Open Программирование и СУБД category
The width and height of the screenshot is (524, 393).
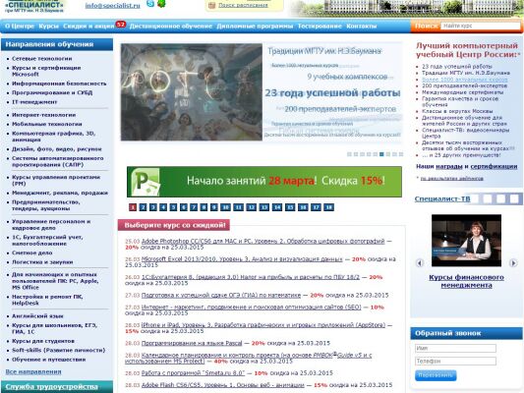coord(52,92)
